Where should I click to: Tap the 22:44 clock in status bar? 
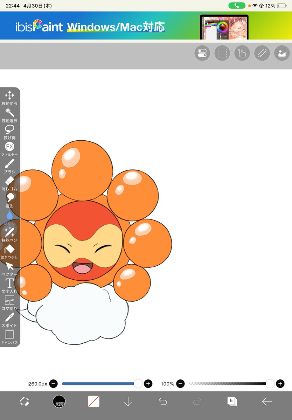[x=12, y=6]
